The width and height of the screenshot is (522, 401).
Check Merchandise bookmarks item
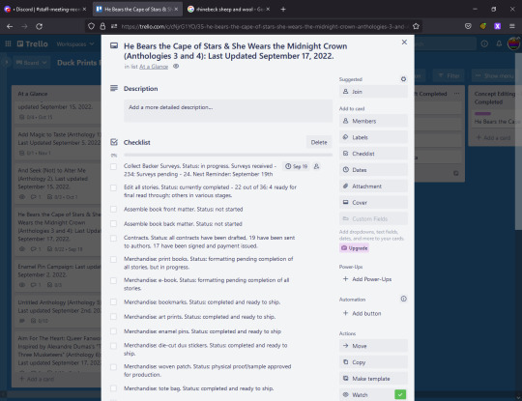point(113,301)
